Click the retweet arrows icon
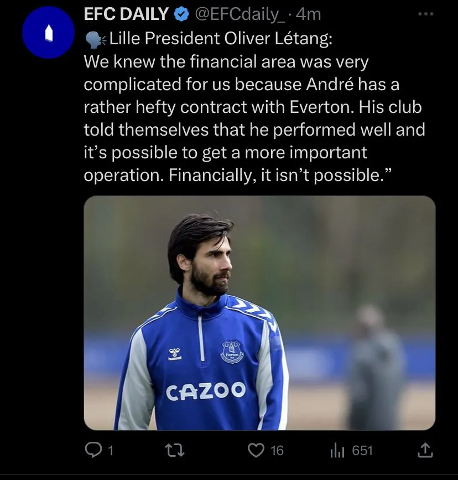 click(x=175, y=451)
